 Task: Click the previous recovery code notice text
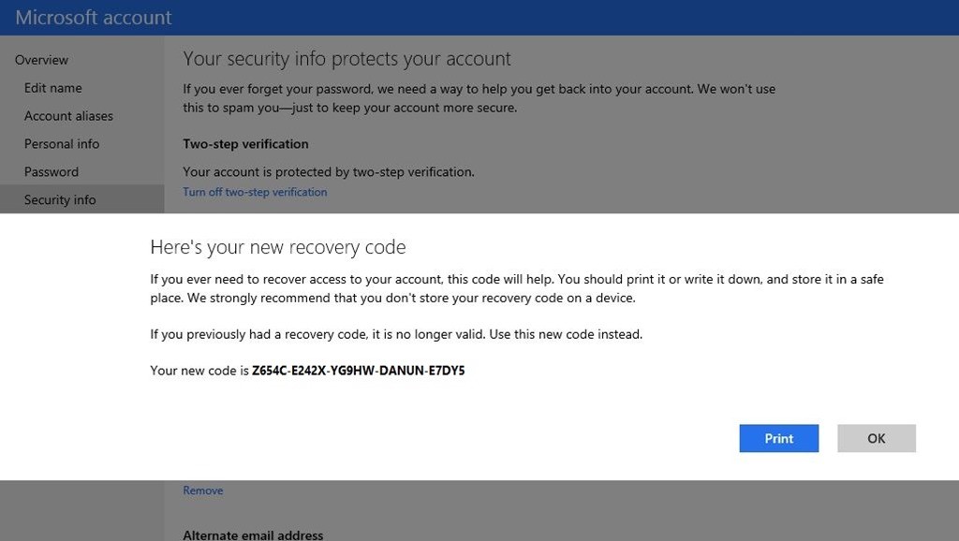[396, 333]
